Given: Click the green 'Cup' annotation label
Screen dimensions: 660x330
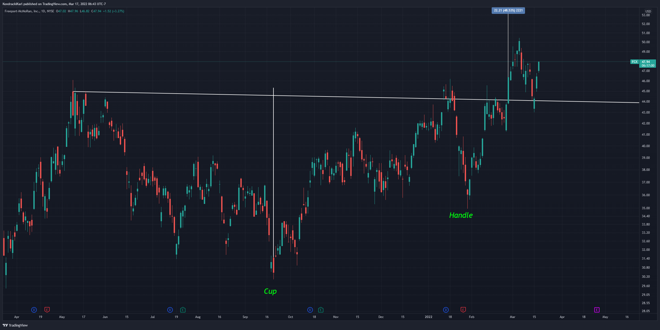Looking at the screenshot, I should [270, 291].
